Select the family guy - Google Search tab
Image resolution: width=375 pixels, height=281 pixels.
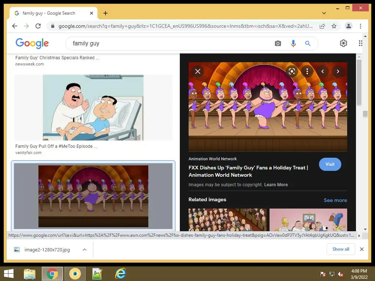pyautogui.click(x=53, y=13)
